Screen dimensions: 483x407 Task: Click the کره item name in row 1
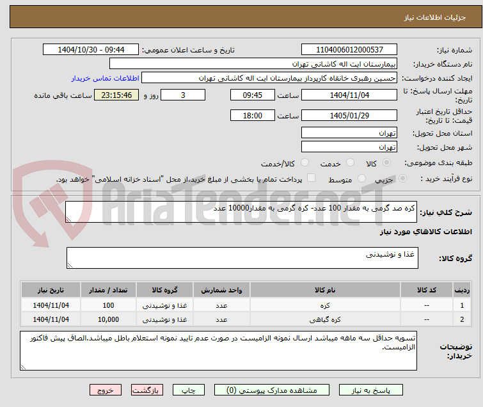(x=325, y=305)
